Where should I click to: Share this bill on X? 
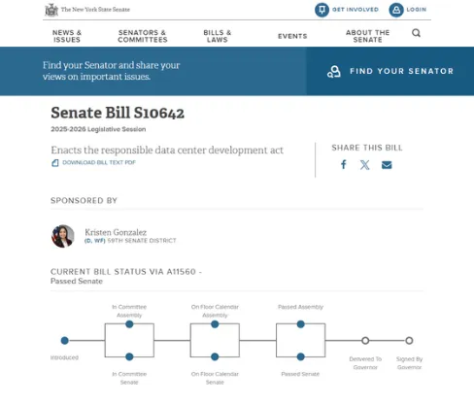365,165
